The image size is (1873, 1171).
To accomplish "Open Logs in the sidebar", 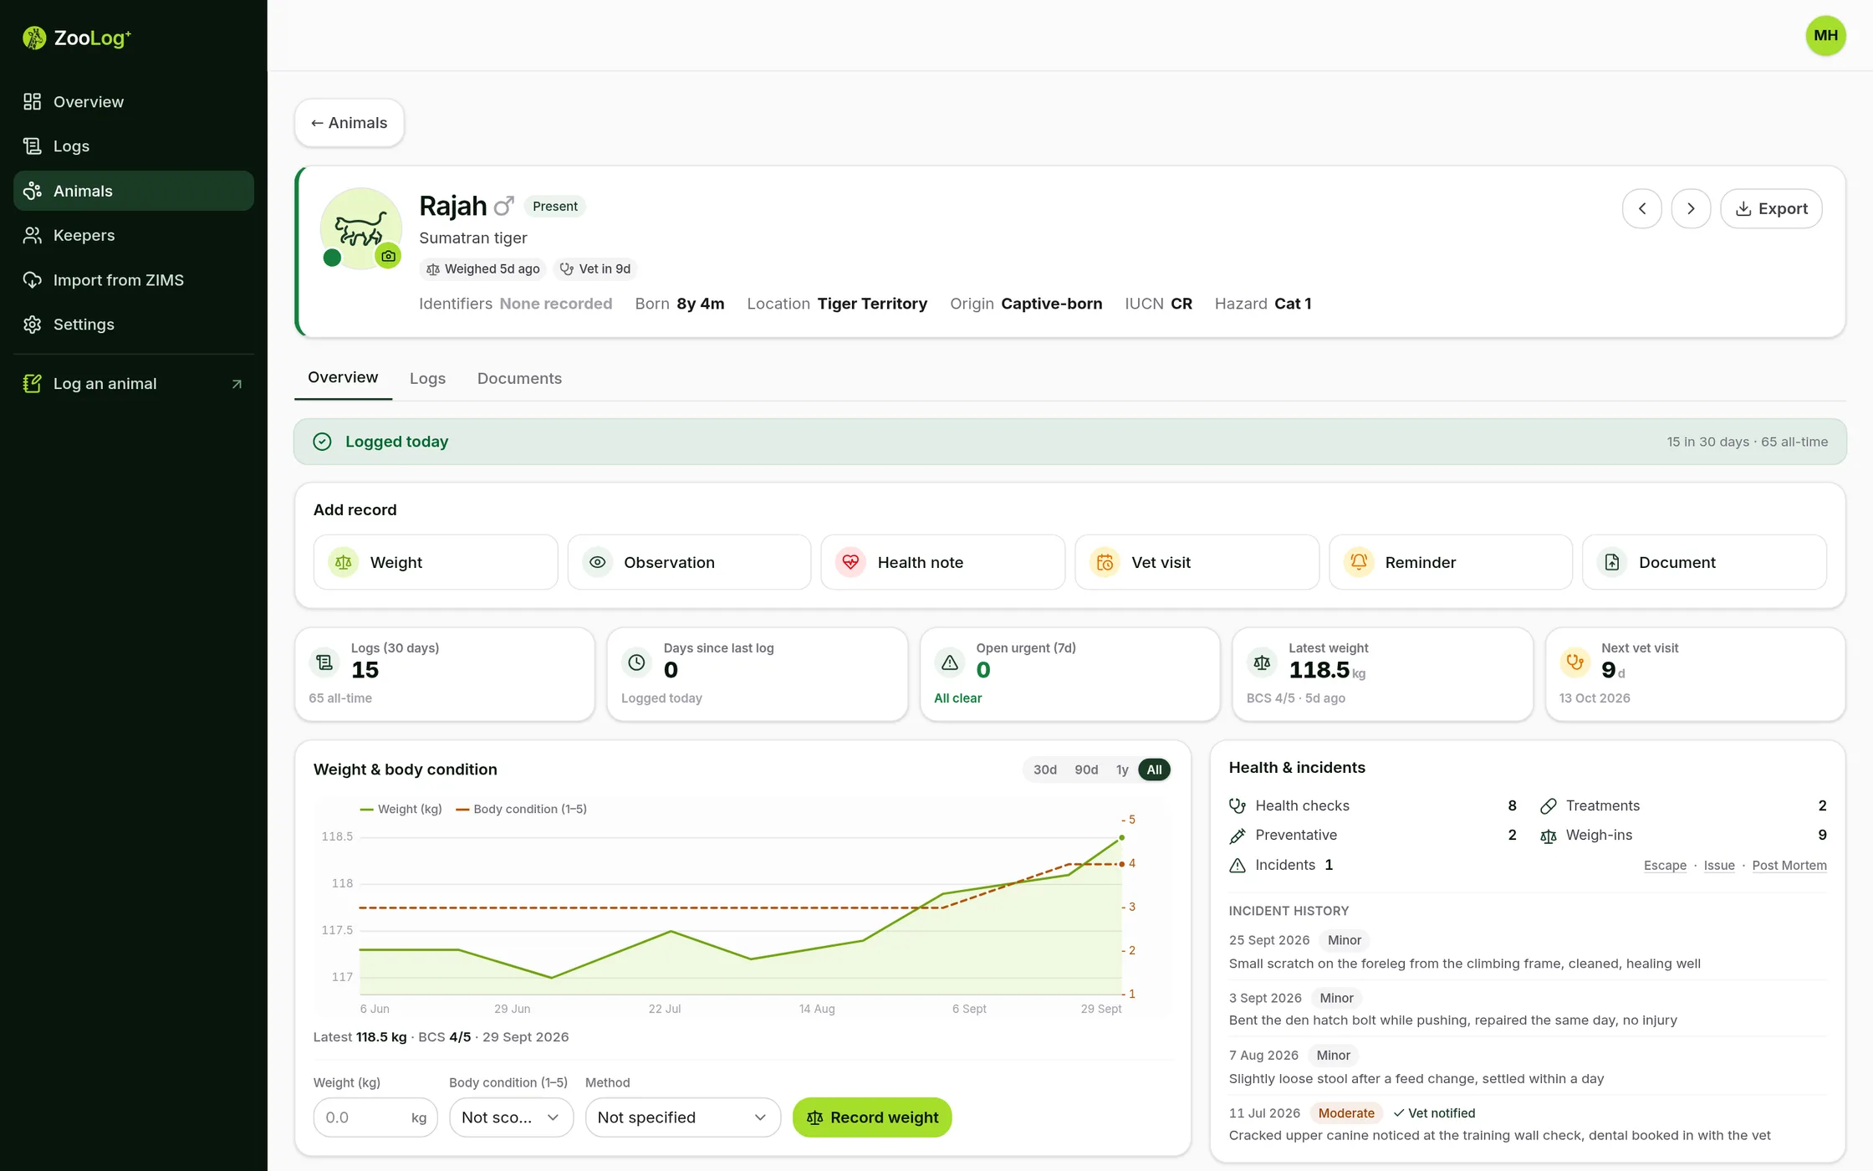I will pos(134,146).
